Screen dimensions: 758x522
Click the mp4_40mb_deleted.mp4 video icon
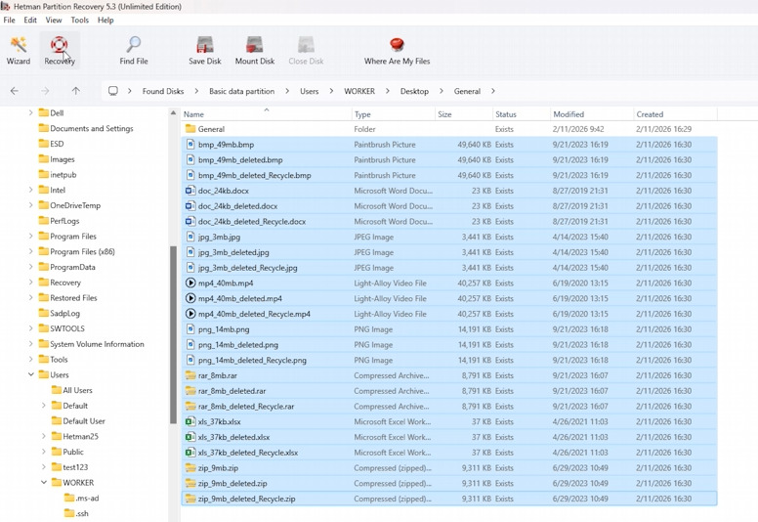coord(190,298)
